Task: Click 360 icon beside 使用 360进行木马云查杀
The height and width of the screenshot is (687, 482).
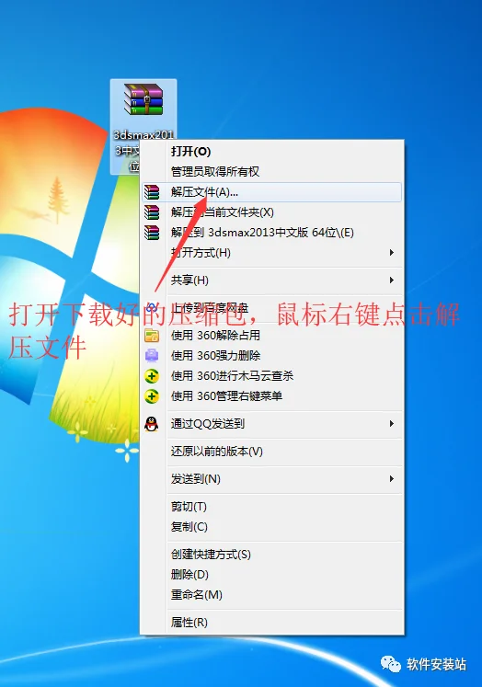Action: (x=152, y=376)
